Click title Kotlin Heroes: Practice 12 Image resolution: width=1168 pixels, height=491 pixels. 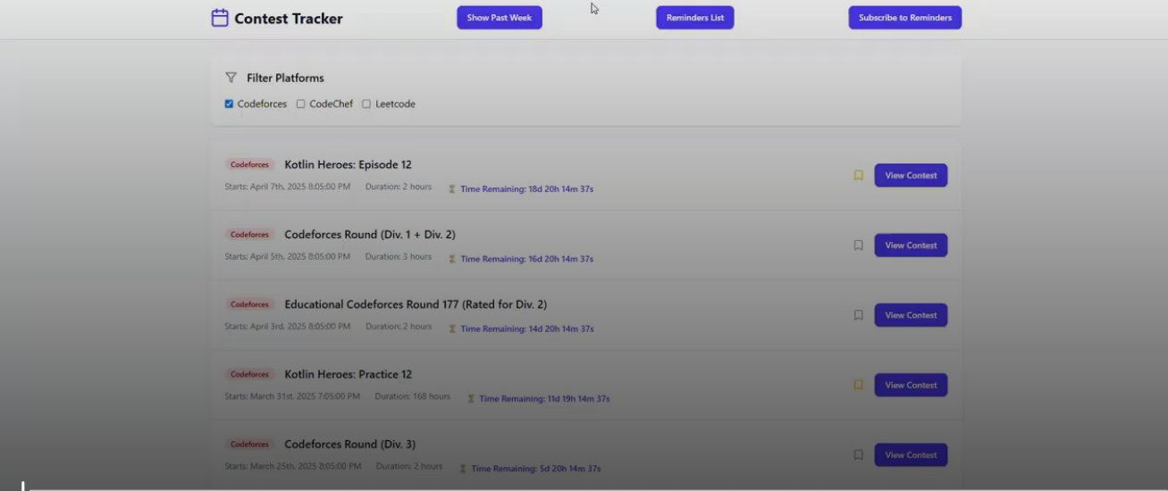tap(348, 374)
